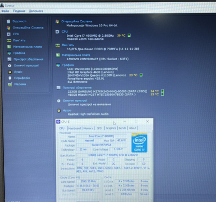This screenshot has height=202, width=216.
Task: Click the Windows flag icon in summary
Action: tap(57, 21)
